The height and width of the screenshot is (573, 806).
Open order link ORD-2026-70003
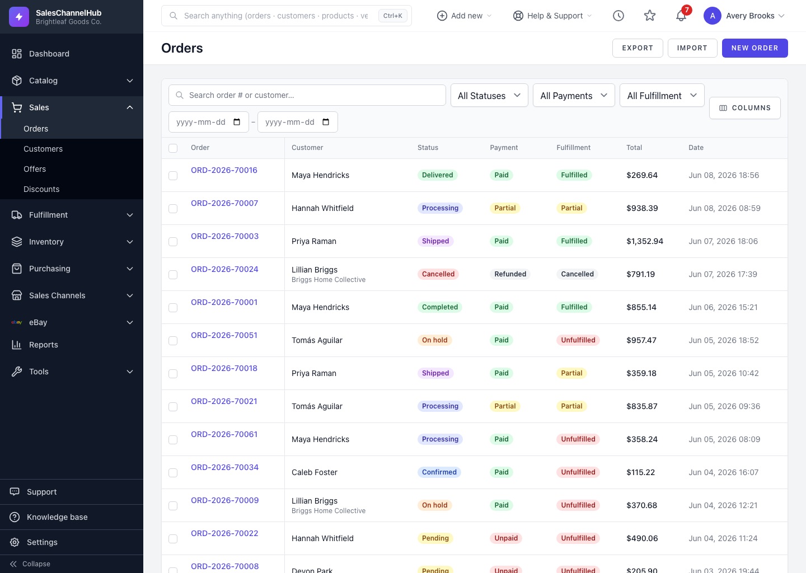pyautogui.click(x=224, y=236)
